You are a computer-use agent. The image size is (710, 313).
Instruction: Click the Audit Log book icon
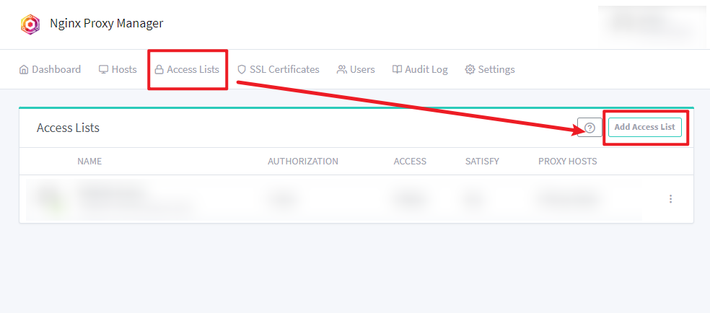397,70
